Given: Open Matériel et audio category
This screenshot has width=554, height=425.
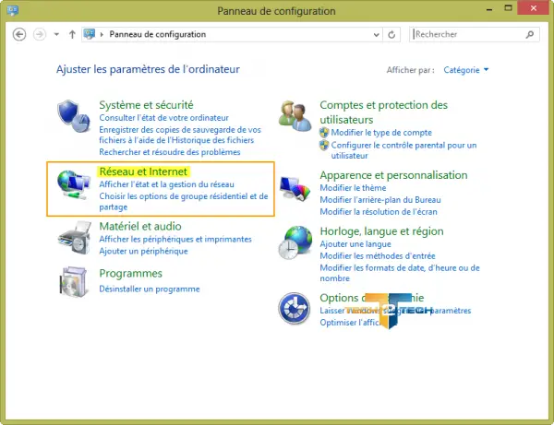Looking at the screenshot, I should point(140,226).
